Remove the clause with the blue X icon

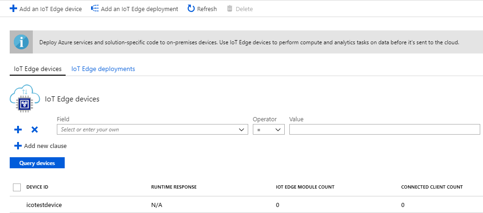tap(34, 130)
